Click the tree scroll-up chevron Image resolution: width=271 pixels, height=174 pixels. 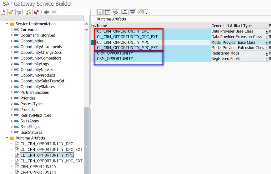pos(87,24)
